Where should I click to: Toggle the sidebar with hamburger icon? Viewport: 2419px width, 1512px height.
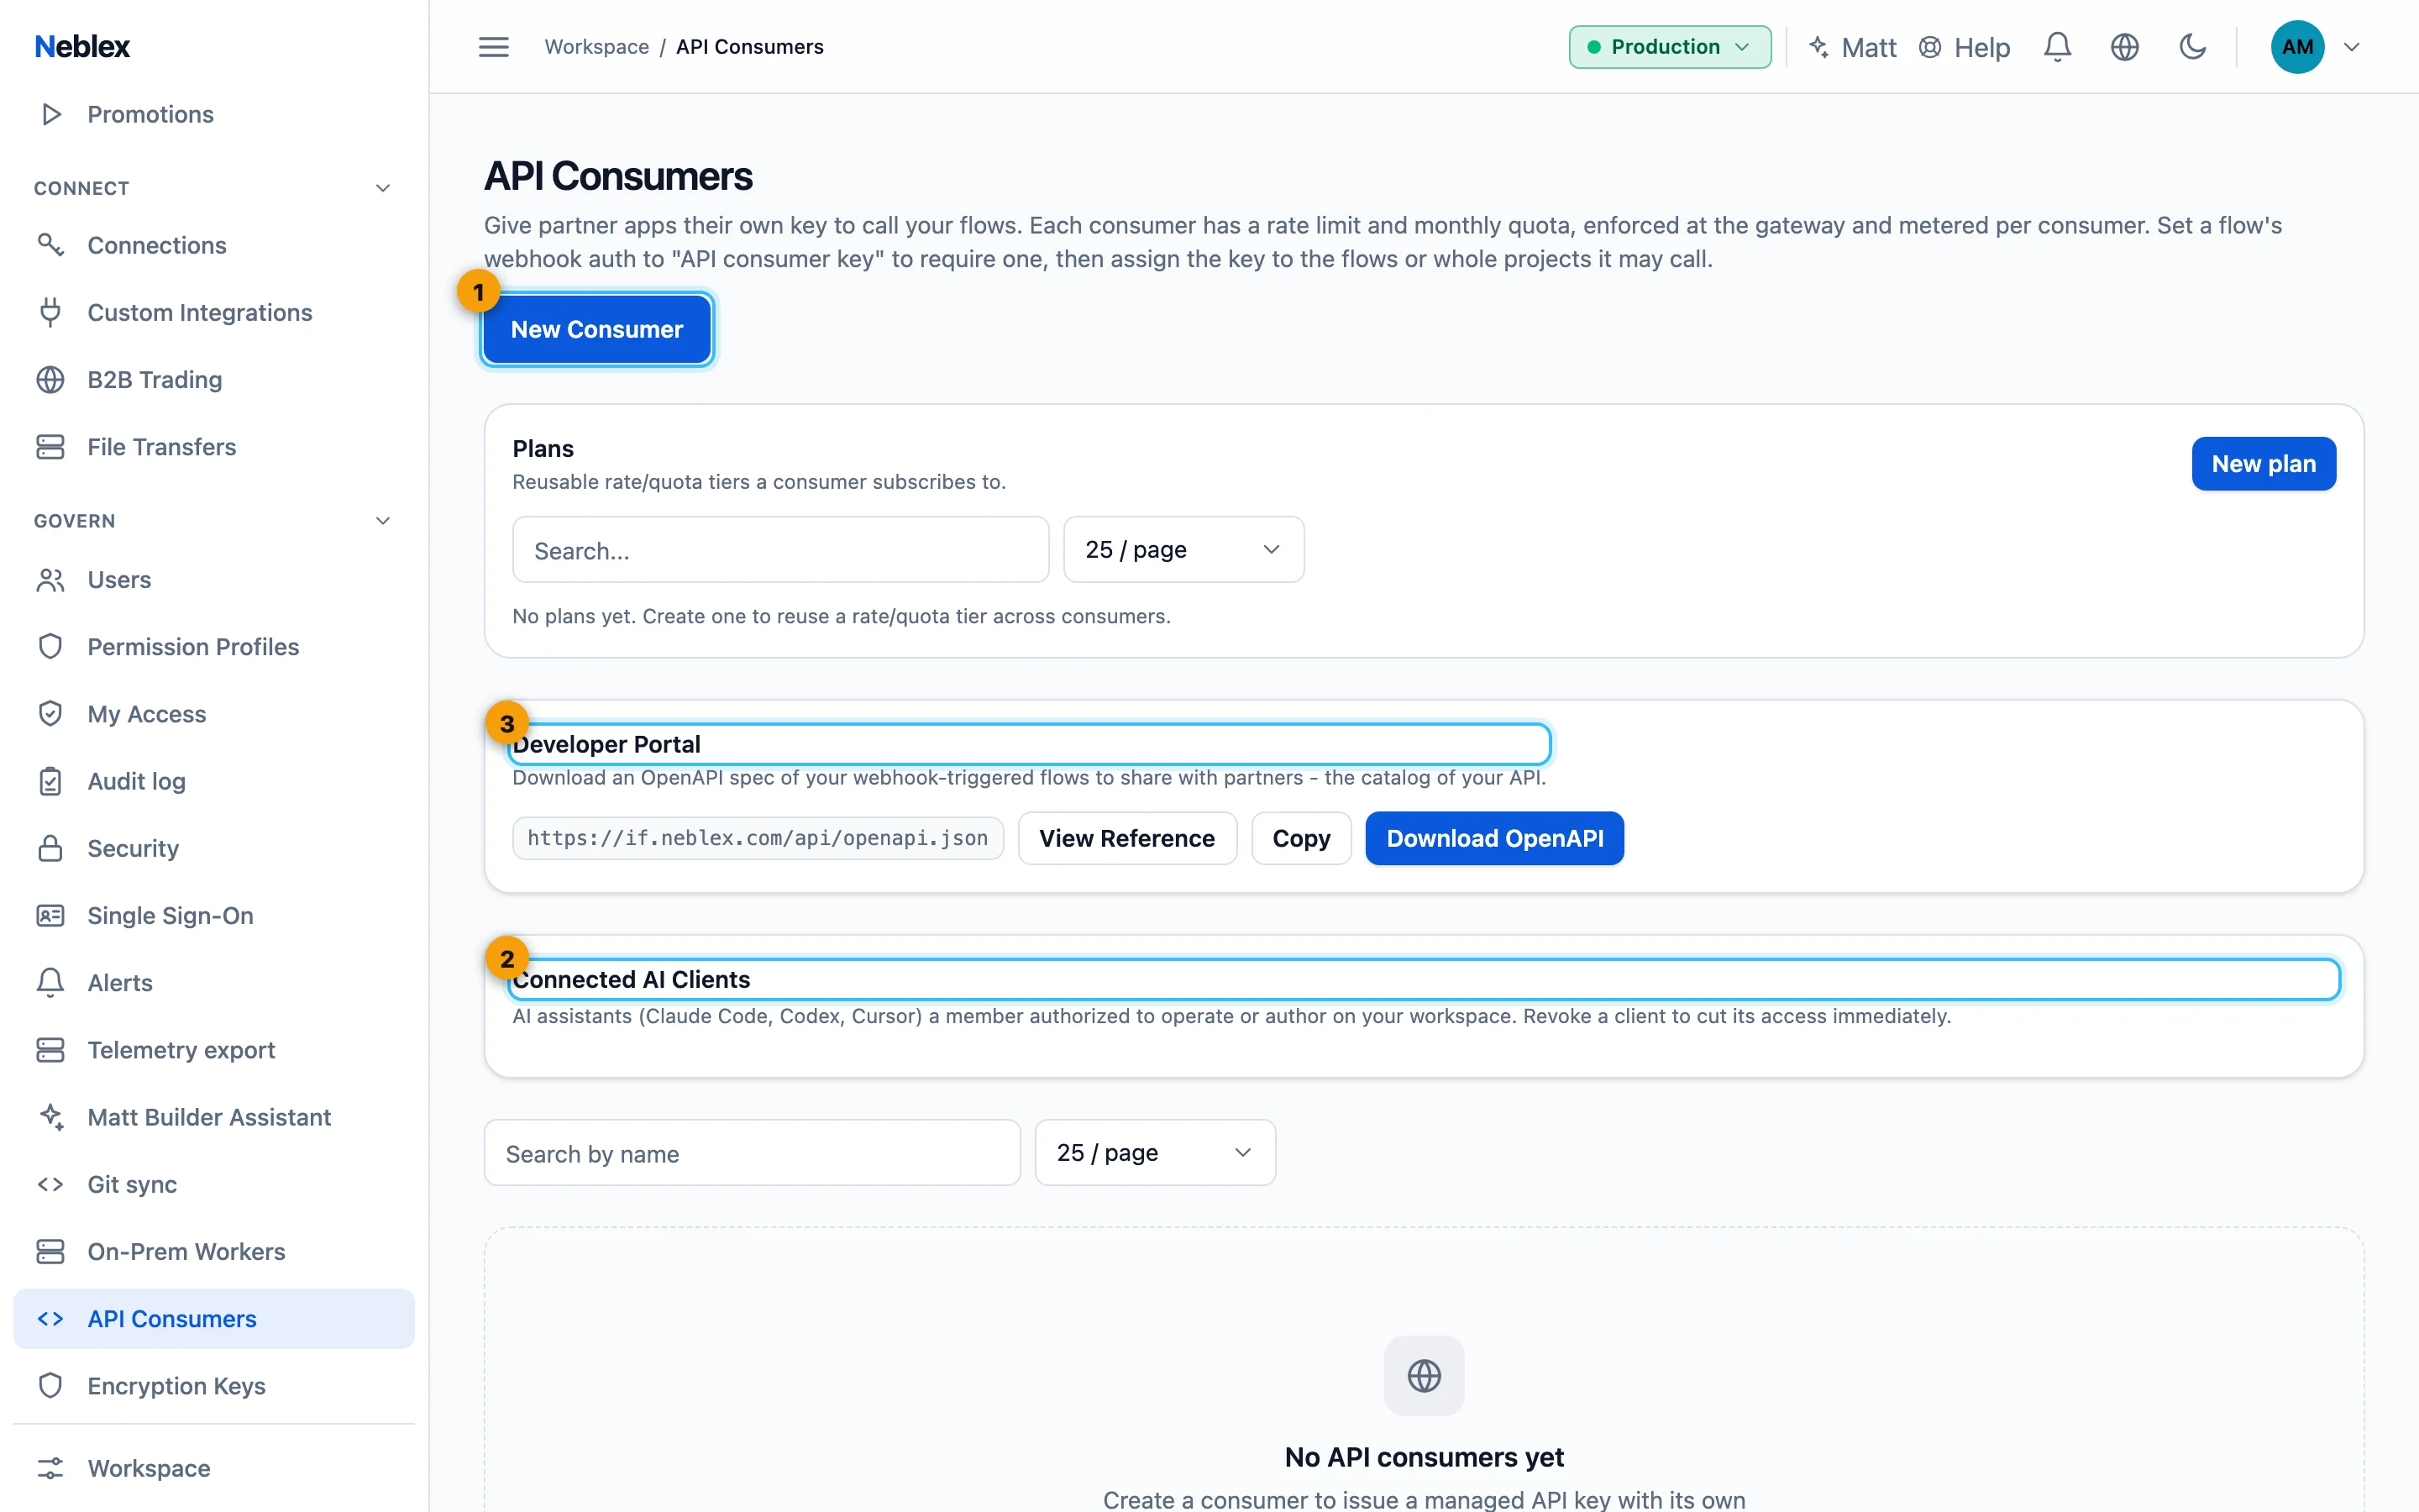click(494, 47)
